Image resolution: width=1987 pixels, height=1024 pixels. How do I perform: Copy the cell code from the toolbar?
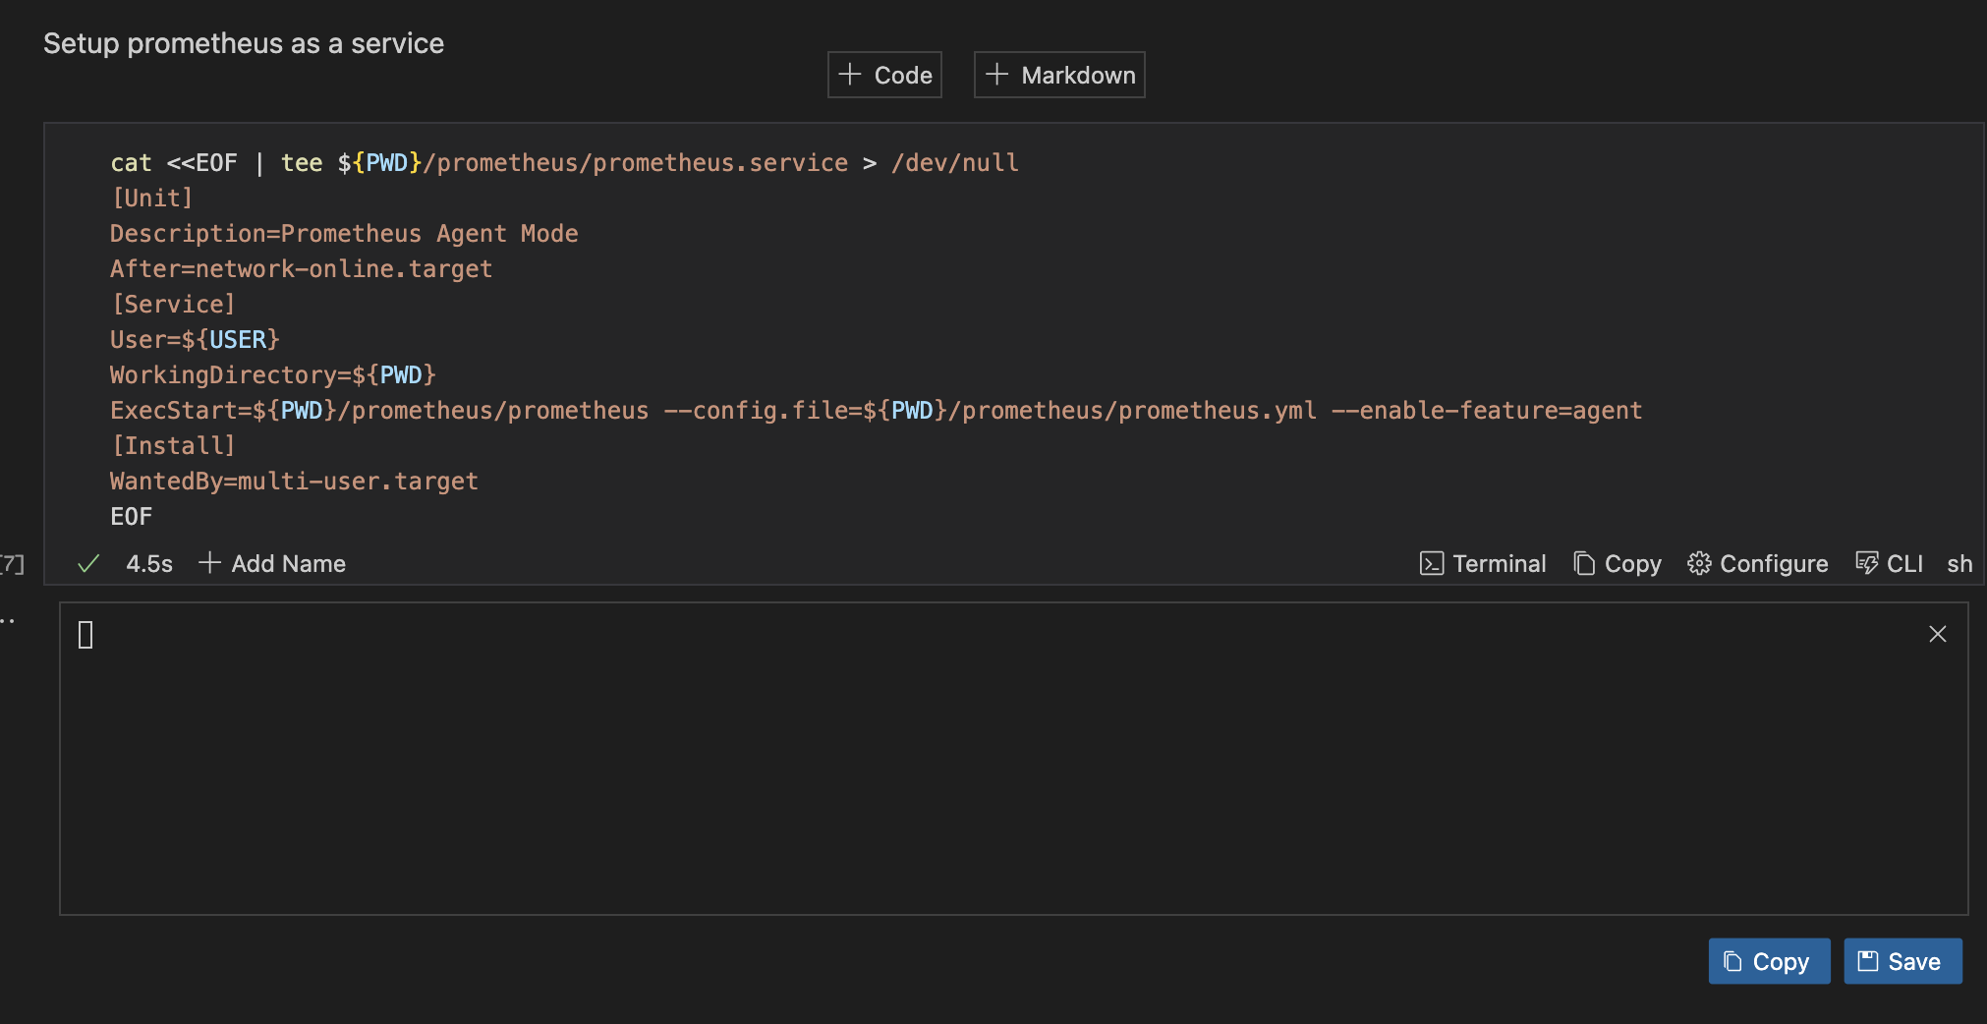[x=1618, y=563]
